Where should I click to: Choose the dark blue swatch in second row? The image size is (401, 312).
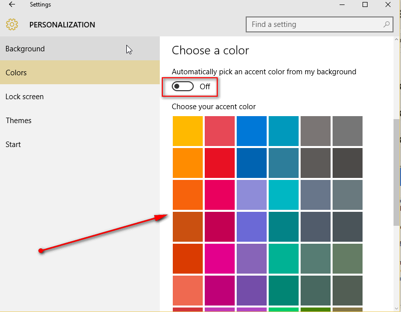click(252, 163)
